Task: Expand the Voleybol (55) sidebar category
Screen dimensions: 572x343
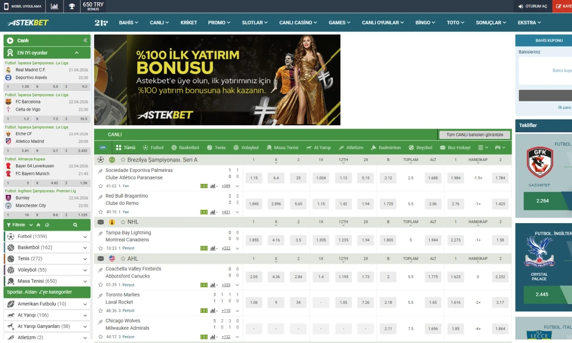Action: click(x=47, y=270)
